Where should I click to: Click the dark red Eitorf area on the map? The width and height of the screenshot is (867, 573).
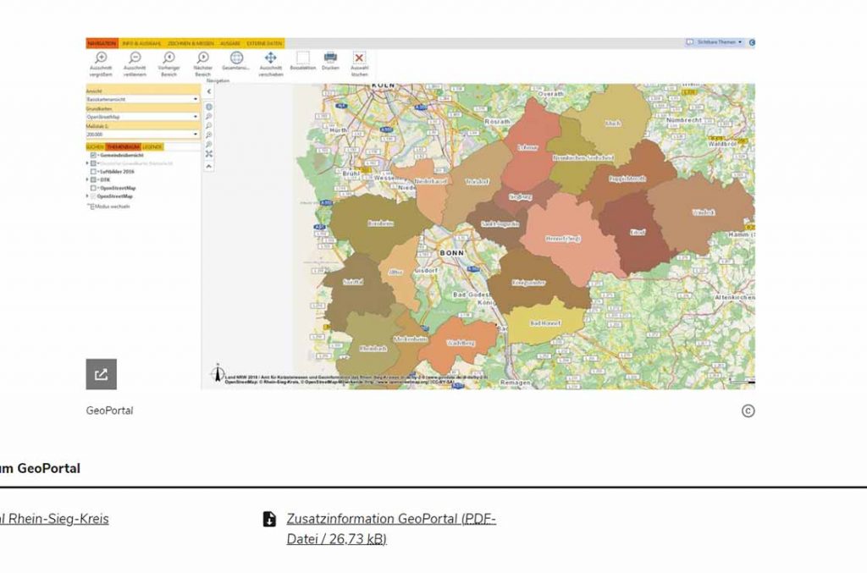638,233
